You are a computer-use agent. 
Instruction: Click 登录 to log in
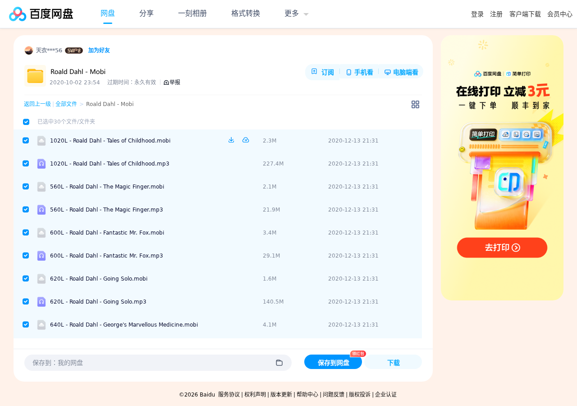tap(477, 14)
